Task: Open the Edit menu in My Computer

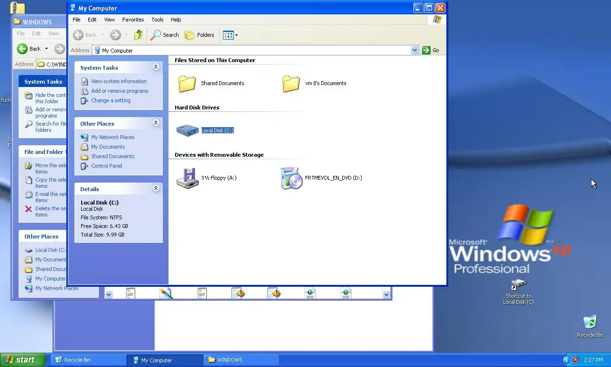Action: (92, 20)
